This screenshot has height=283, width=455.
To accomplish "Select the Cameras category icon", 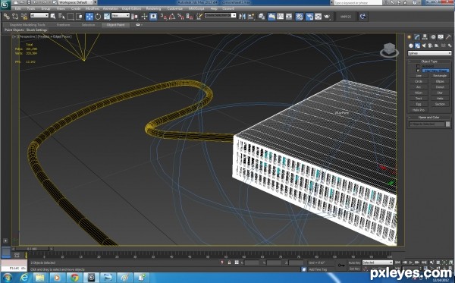I will pos(430,46).
